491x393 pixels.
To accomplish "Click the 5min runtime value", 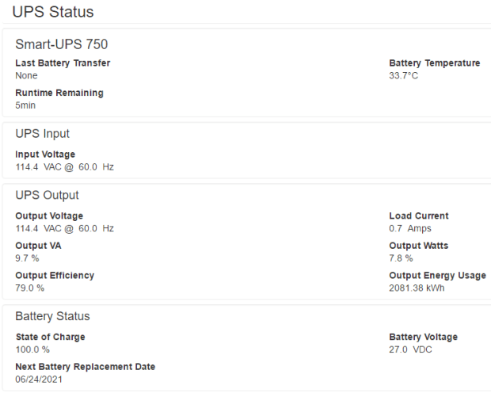I will pyautogui.click(x=25, y=105).
